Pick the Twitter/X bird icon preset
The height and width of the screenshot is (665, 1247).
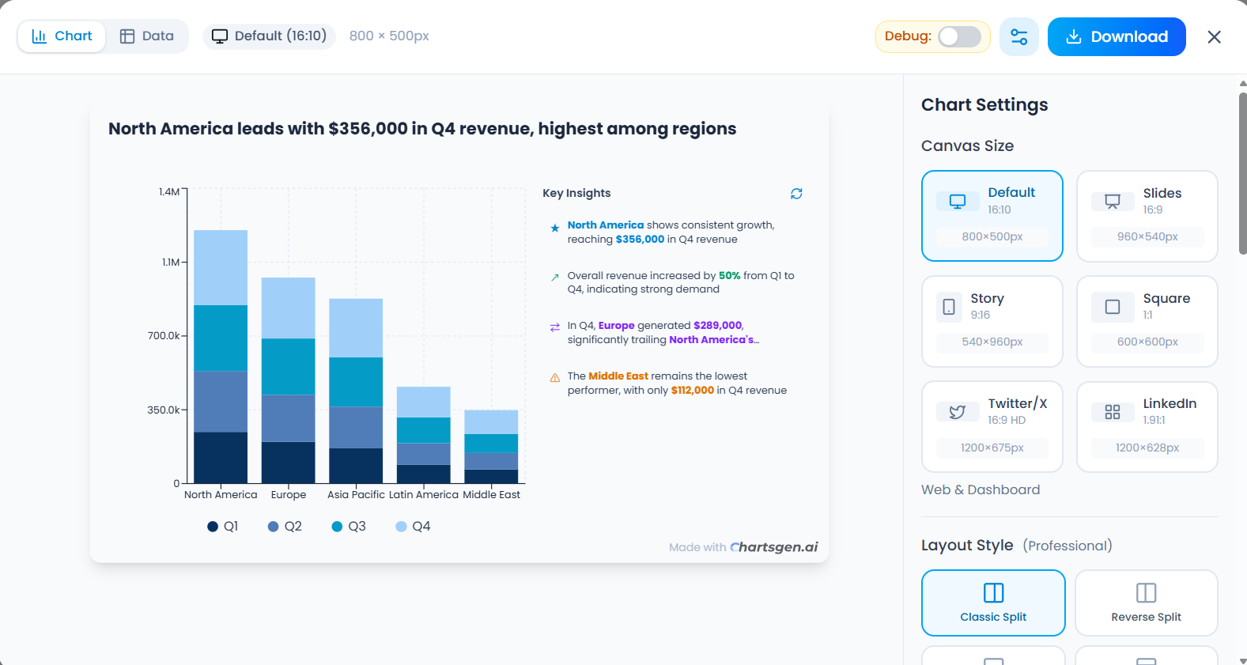click(x=957, y=412)
